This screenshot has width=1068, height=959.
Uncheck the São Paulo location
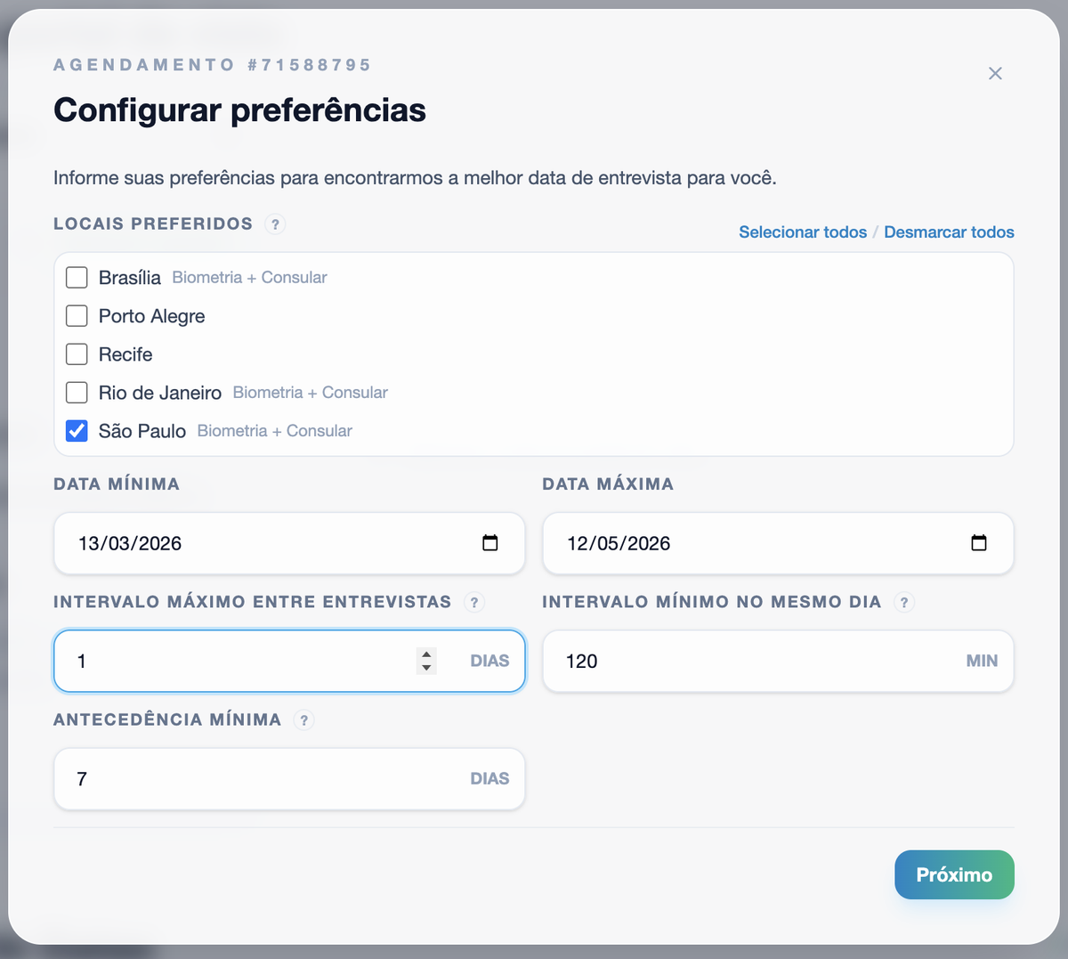77,431
